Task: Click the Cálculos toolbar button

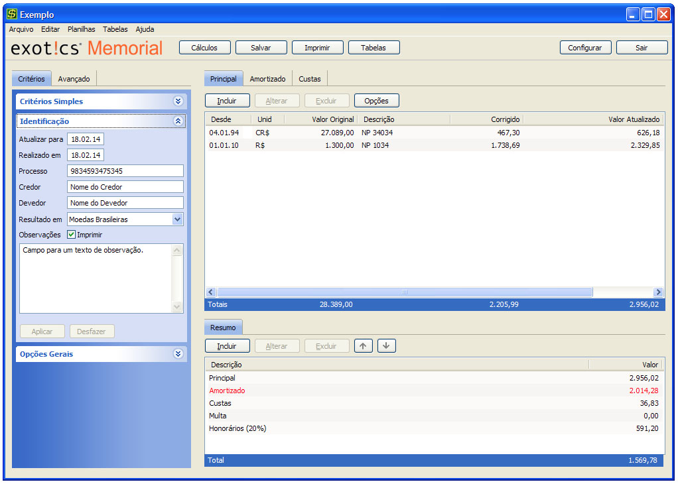Action: 204,48
